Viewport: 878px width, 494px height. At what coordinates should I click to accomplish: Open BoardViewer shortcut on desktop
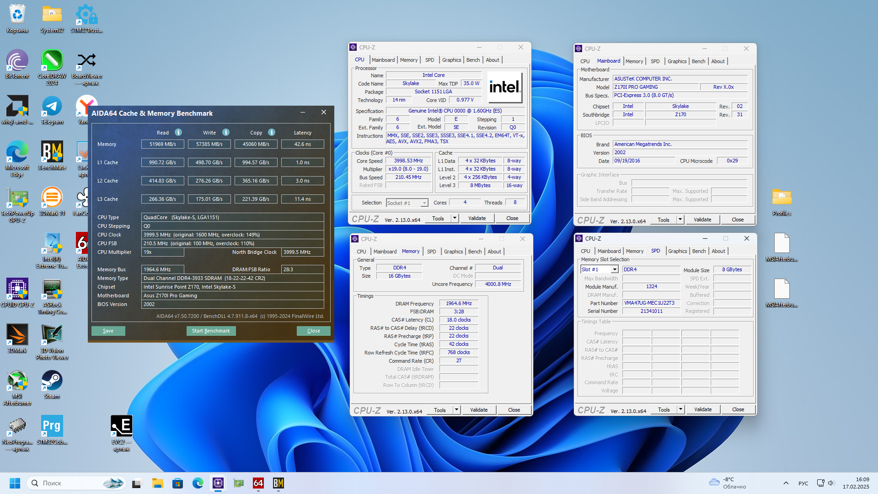tap(87, 67)
